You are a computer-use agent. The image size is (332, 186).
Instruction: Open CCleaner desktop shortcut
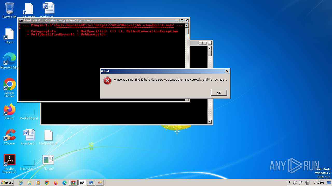[9, 137]
